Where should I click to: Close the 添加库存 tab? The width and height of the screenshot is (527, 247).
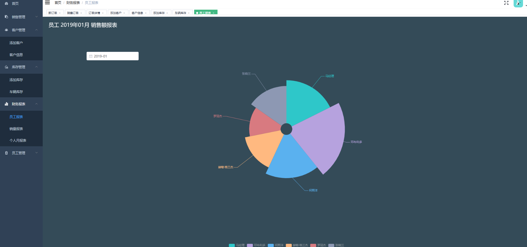167,13
